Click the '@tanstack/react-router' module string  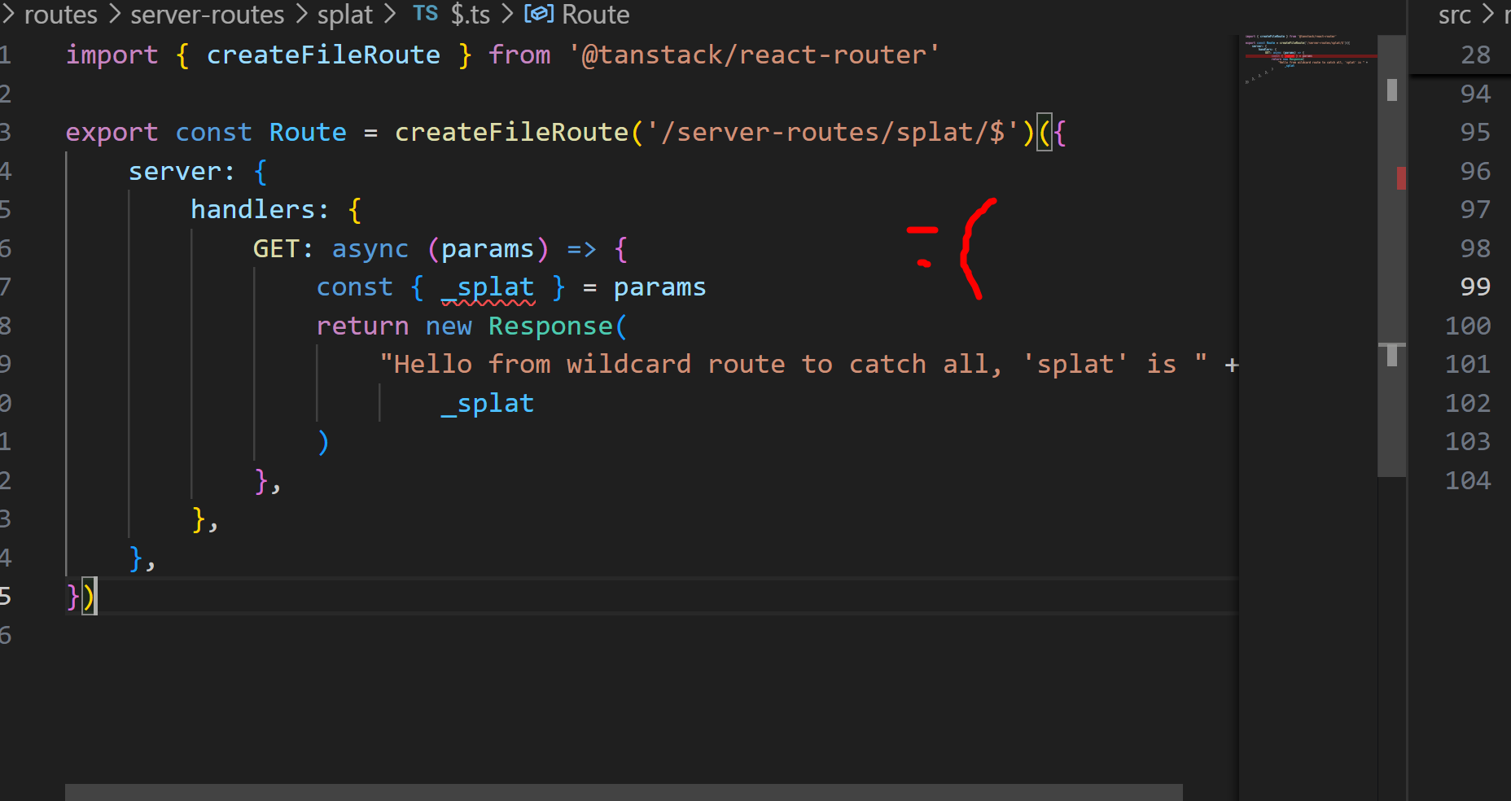point(754,55)
